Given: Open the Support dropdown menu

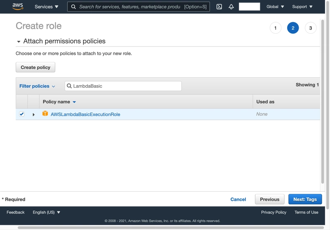Looking at the screenshot, I should click(x=302, y=7).
